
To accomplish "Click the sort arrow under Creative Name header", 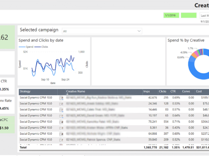I will point(67,94).
